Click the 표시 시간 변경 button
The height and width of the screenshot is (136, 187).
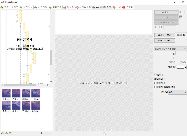165,35
